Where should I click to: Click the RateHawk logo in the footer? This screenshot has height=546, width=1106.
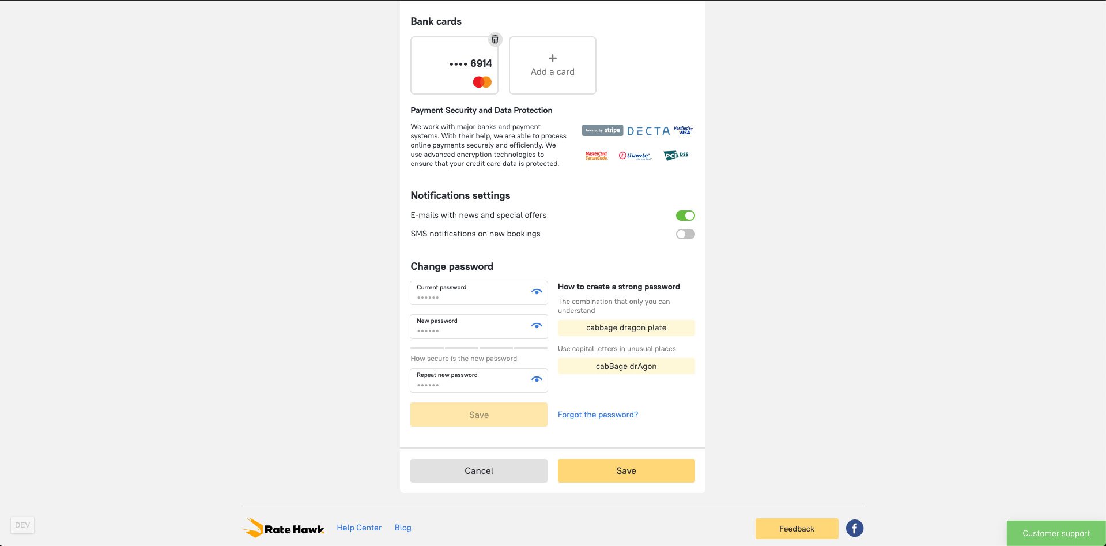click(283, 528)
